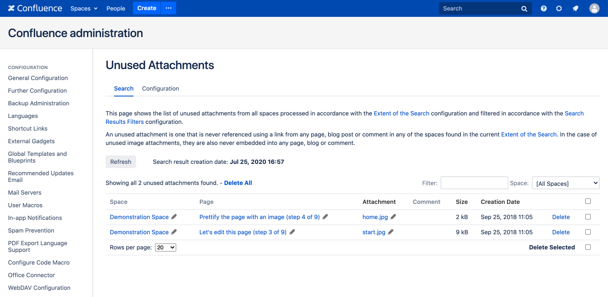608x297 pixels.
Task: Open the Space filter [All Spaces] dropdown
Action: click(x=565, y=183)
